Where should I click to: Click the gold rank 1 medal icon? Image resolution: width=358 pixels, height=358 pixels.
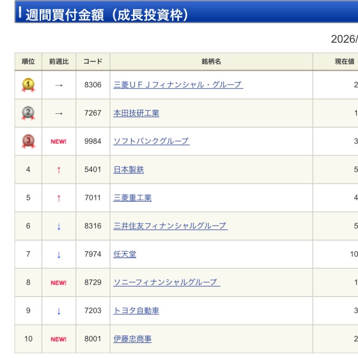point(28,85)
